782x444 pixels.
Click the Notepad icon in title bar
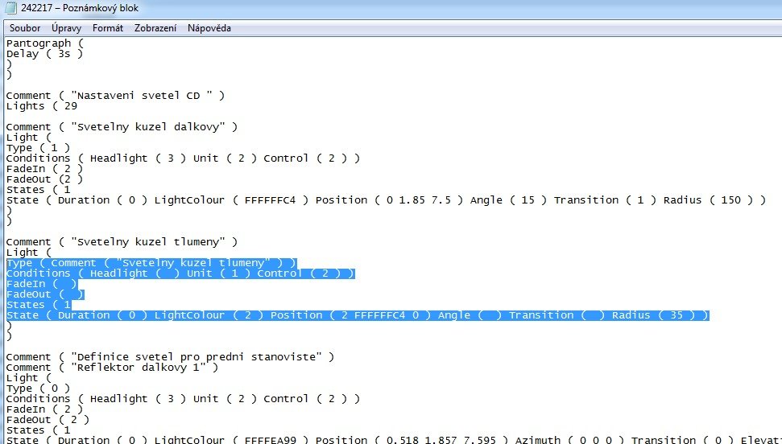tap(11, 9)
